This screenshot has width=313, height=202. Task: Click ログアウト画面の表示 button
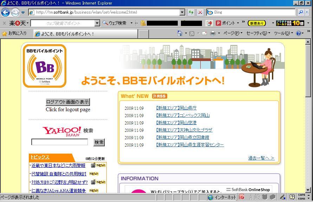point(68,102)
